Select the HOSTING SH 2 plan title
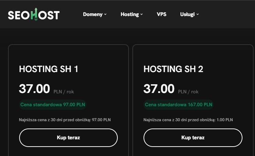The height and width of the screenshot is (156, 255). [x=173, y=69]
